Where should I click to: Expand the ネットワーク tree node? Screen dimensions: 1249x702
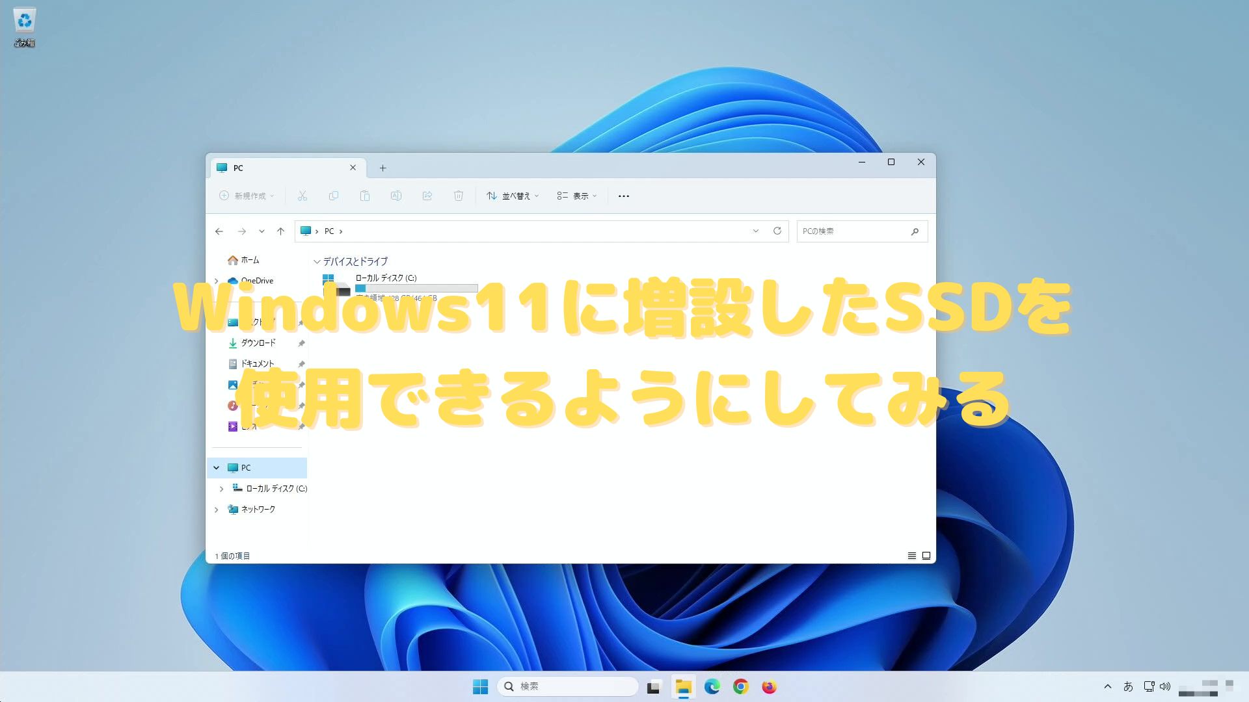pyautogui.click(x=217, y=510)
